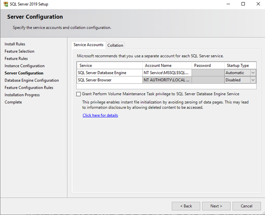The image size is (265, 215).
Task: Click Complete step in sidebar
Action: (13, 102)
